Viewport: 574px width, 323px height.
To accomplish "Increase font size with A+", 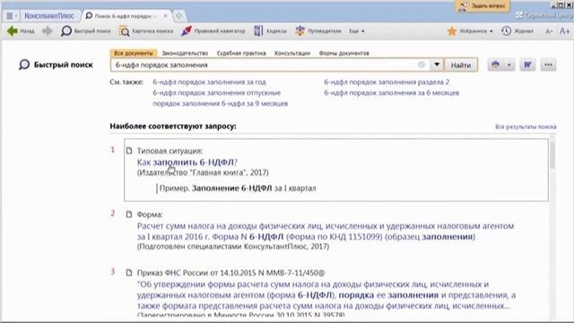I will pos(564,31).
